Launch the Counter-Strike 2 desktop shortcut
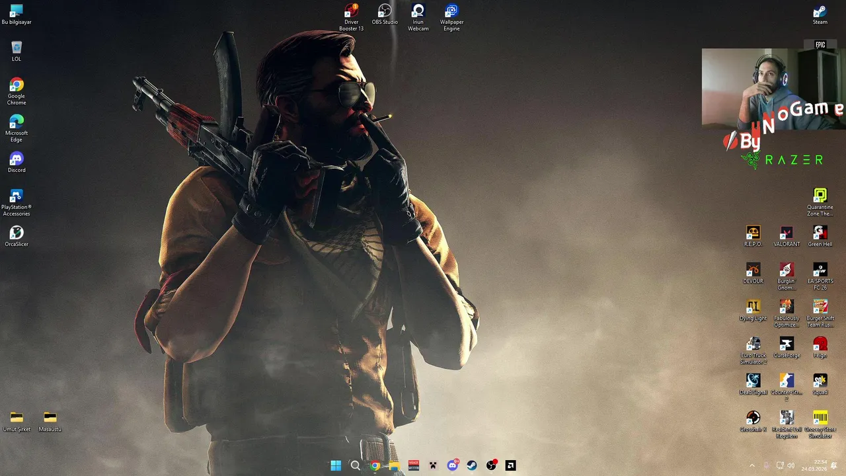Image resolution: width=846 pixels, height=476 pixels. 787,388
